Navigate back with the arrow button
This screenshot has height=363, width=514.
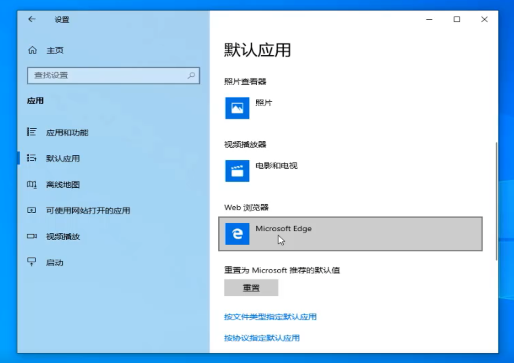tap(31, 19)
